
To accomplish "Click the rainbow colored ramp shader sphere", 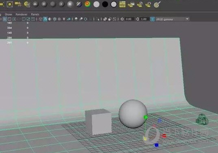I will 87,4.
